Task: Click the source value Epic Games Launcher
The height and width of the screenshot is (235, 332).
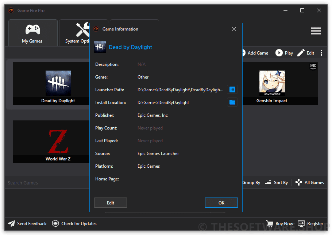Action: (158, 154)
